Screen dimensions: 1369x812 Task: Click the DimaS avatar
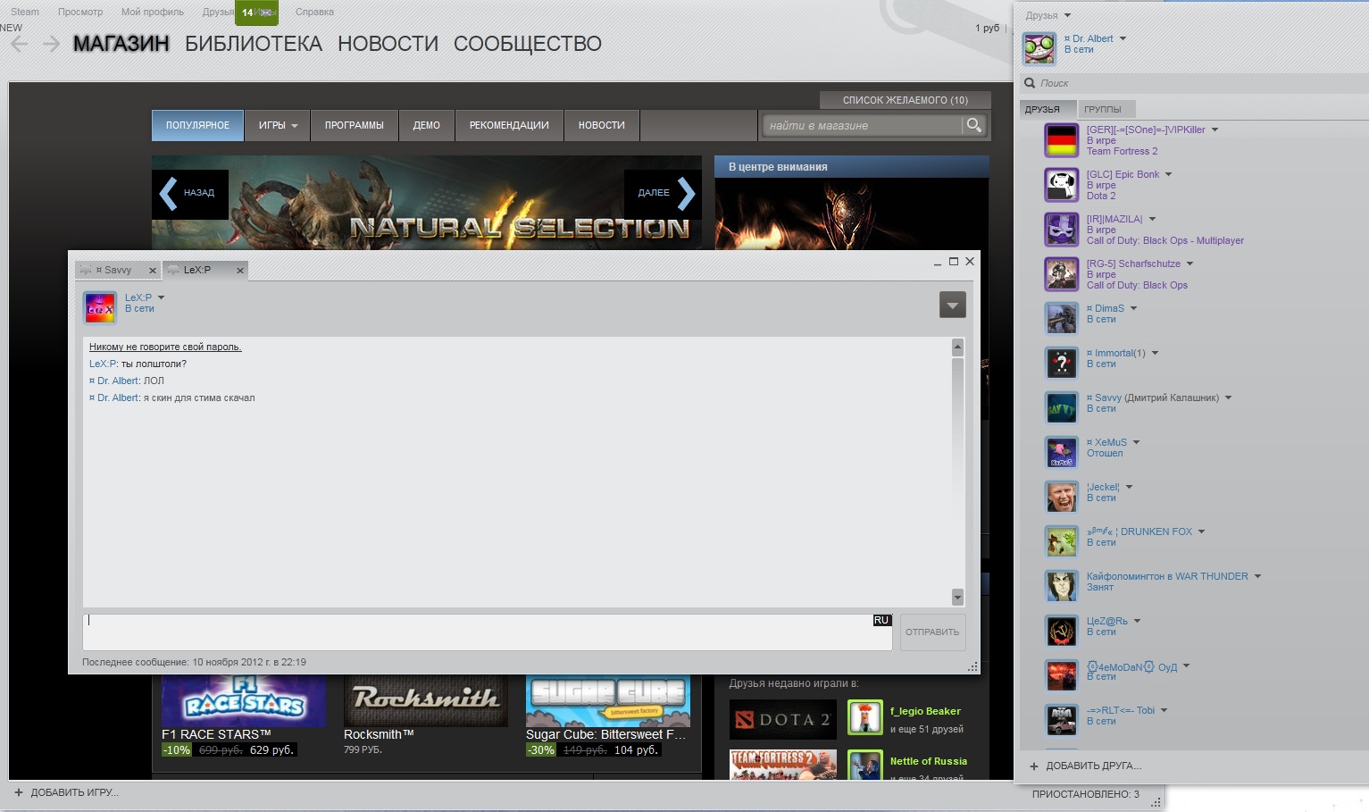(x=1062, y=319)
